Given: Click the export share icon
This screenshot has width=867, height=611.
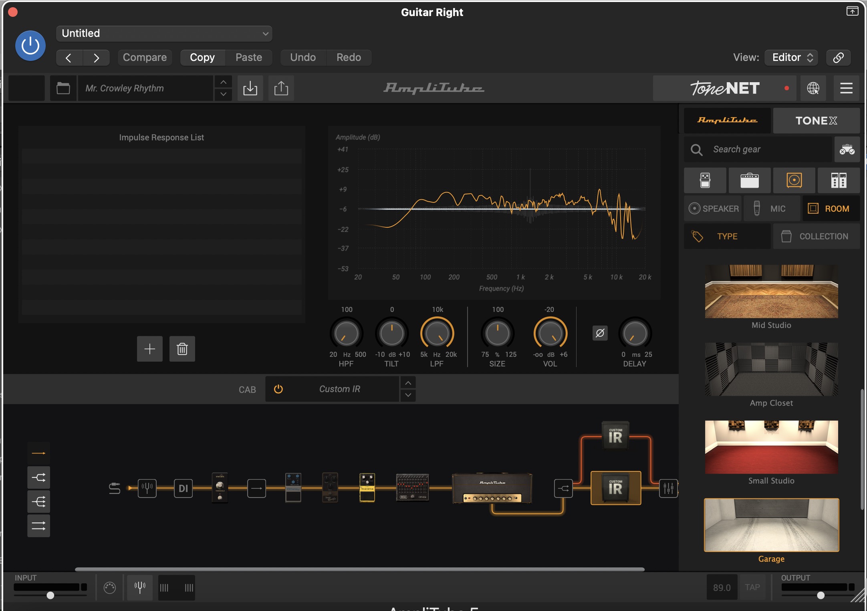Looking at the screenshot, I should [281, 88].
